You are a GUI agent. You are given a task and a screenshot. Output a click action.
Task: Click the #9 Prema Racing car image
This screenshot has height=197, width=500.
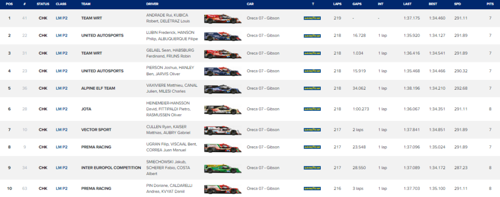click(223, 147)
